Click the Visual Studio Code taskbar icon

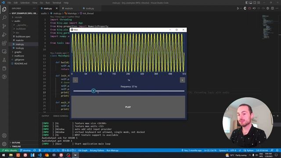(40, 155)
